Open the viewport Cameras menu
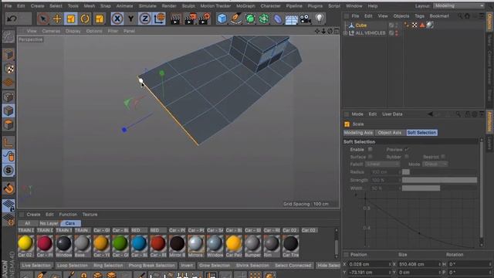The width and height of the screenshot is (494, 278). (51, 31)
